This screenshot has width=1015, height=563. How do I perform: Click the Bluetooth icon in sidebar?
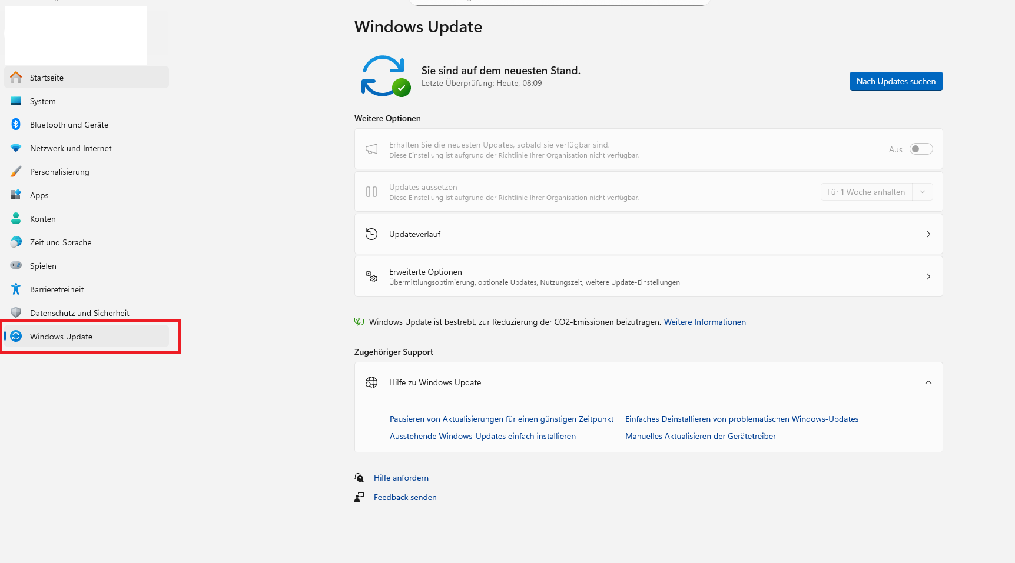(16, 125)
